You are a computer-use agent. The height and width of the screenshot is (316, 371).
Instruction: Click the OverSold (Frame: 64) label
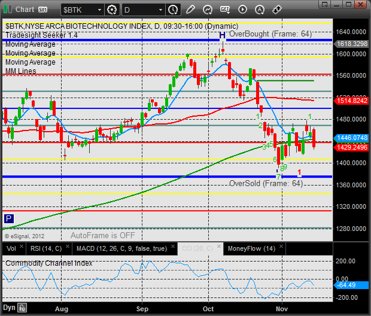pos(266,184)
